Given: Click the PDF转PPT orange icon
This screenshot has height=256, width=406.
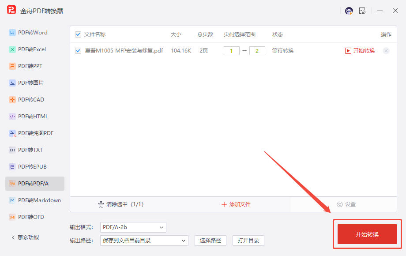Looking at the screenshot, I should point(12,66).
